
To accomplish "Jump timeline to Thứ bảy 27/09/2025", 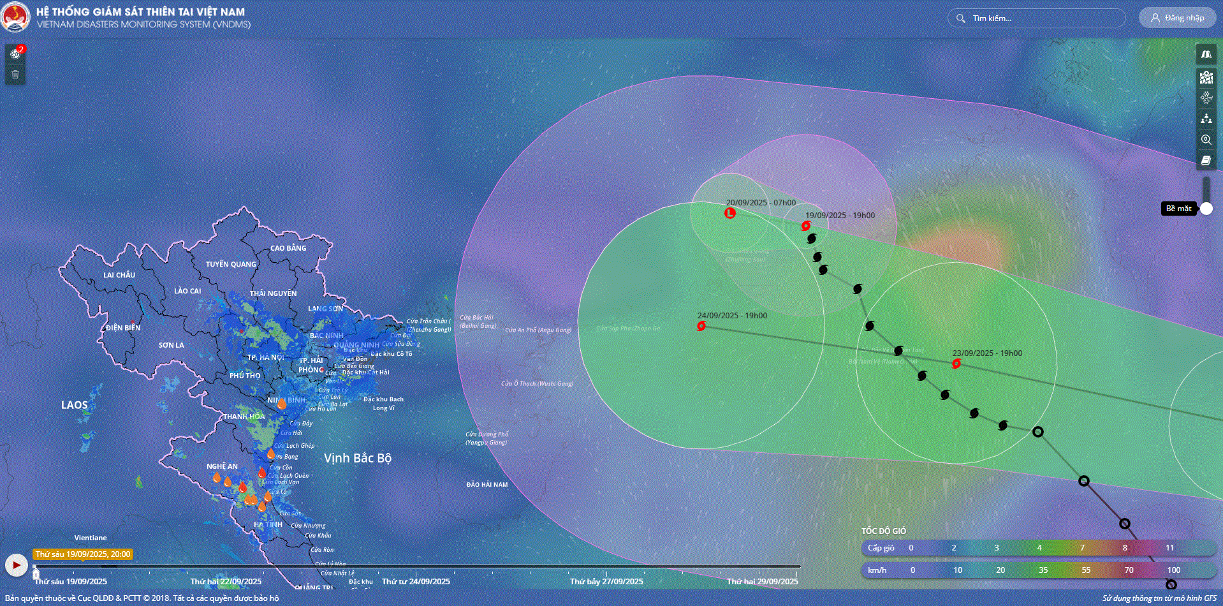I will click(606, 581).
